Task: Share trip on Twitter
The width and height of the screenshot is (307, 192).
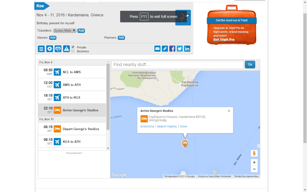Action: (x=180, y=49)
